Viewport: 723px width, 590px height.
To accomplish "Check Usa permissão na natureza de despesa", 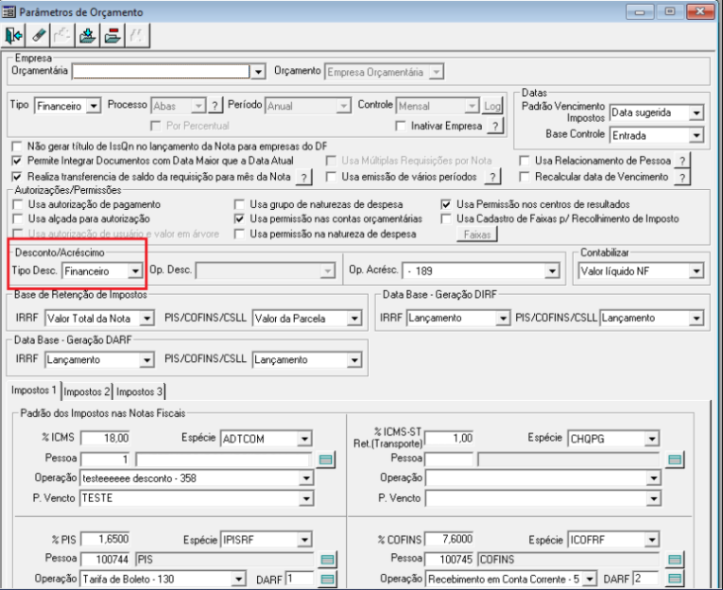I will 239,234.
